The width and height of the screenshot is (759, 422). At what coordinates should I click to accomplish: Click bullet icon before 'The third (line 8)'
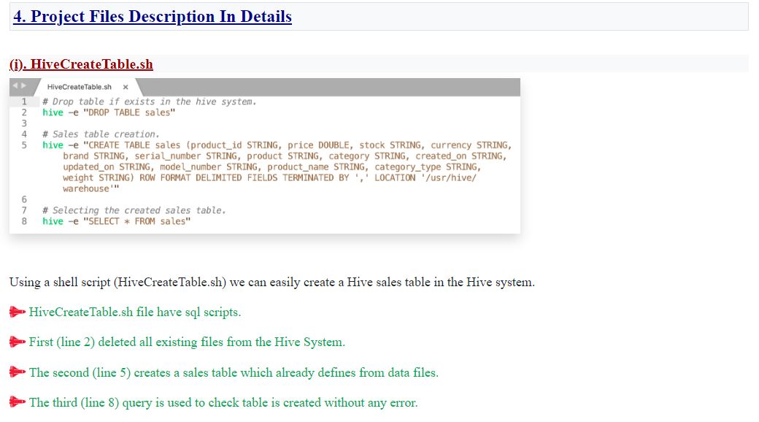coord(18,403)
